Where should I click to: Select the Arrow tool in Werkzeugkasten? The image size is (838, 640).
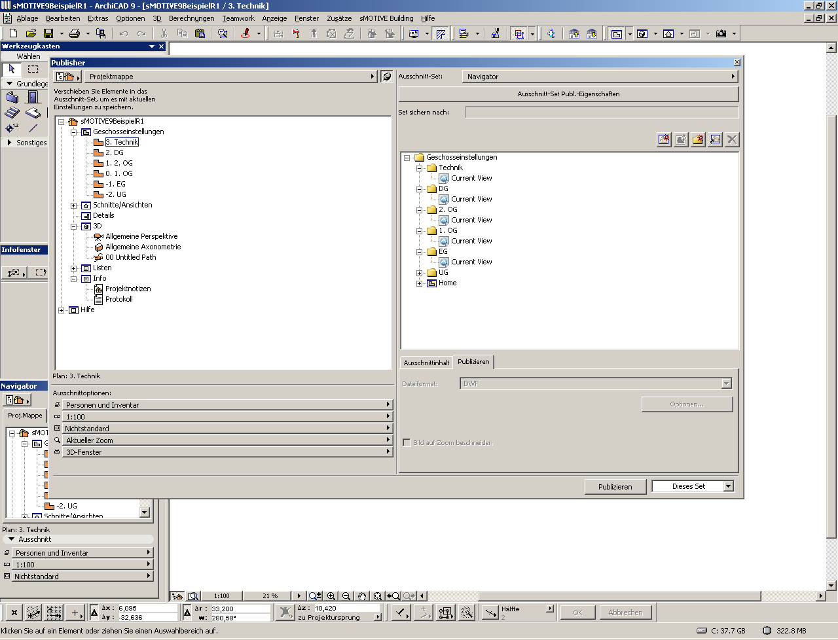click(12, 69)
